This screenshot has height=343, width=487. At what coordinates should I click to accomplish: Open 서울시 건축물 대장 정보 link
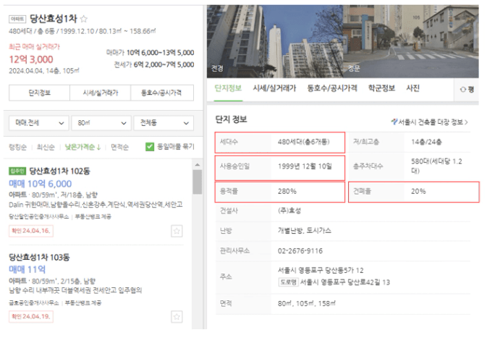pos(430,122)
